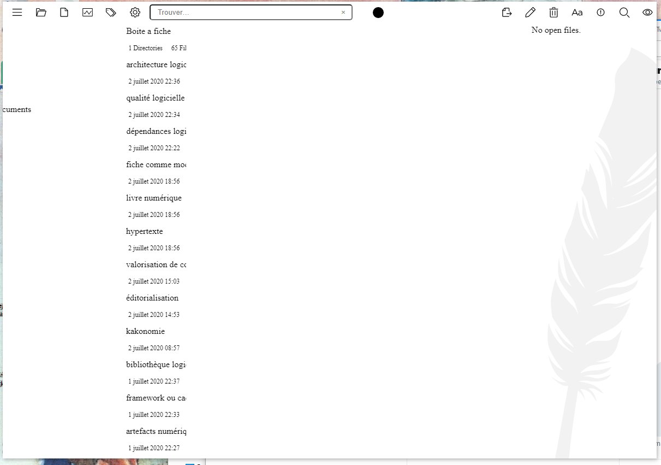Rename file with the pencil icon
This screenshot has height=465, width=661.
pyautogui.click(x=530, y=13)
